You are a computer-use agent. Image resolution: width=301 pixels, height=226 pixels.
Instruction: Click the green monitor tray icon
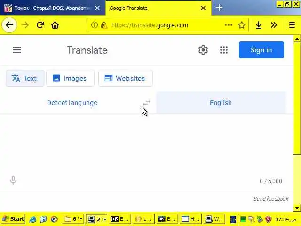tap(243, 219)
